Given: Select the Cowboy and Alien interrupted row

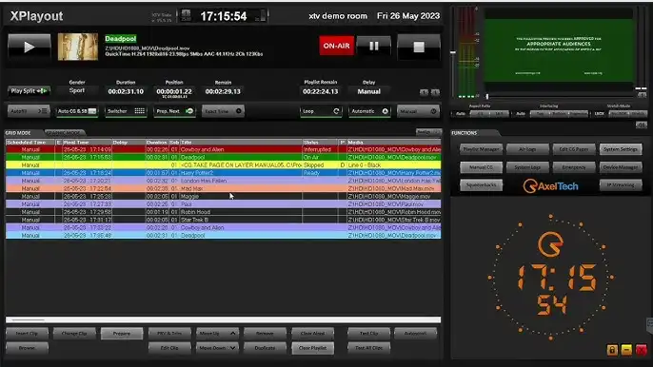Looking at the screenshot, I should coord(223,149).
